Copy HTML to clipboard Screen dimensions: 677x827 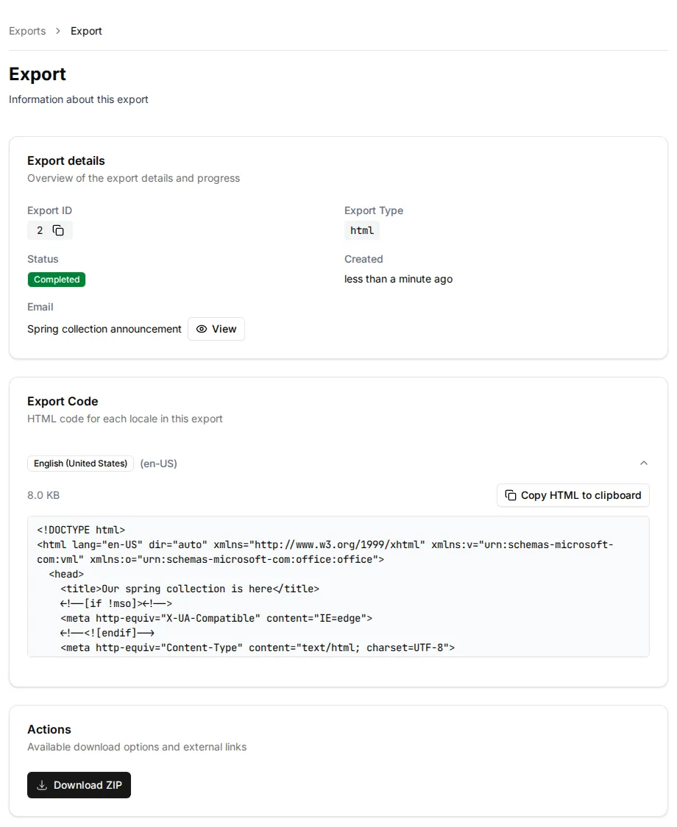pyautogui.click(x=573, y=495)
